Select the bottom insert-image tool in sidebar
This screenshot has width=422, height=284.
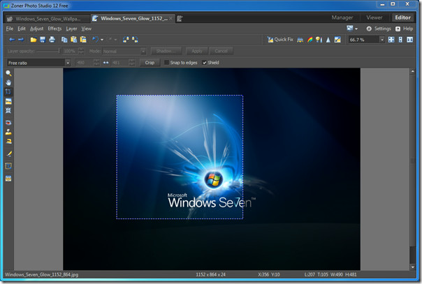point(8,179)
